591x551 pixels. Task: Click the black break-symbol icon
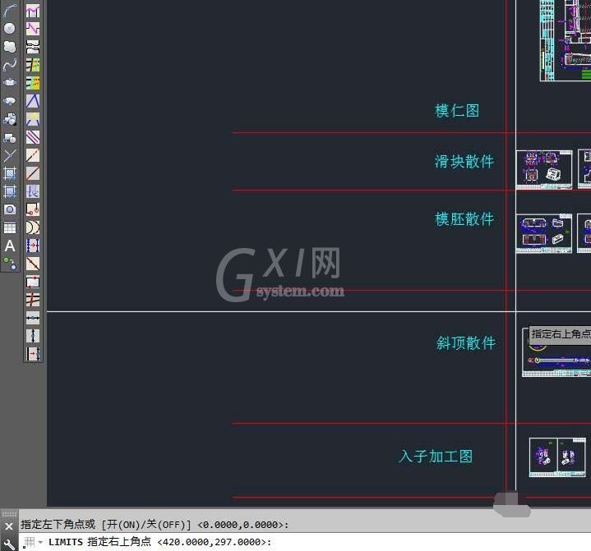(33, 47)
